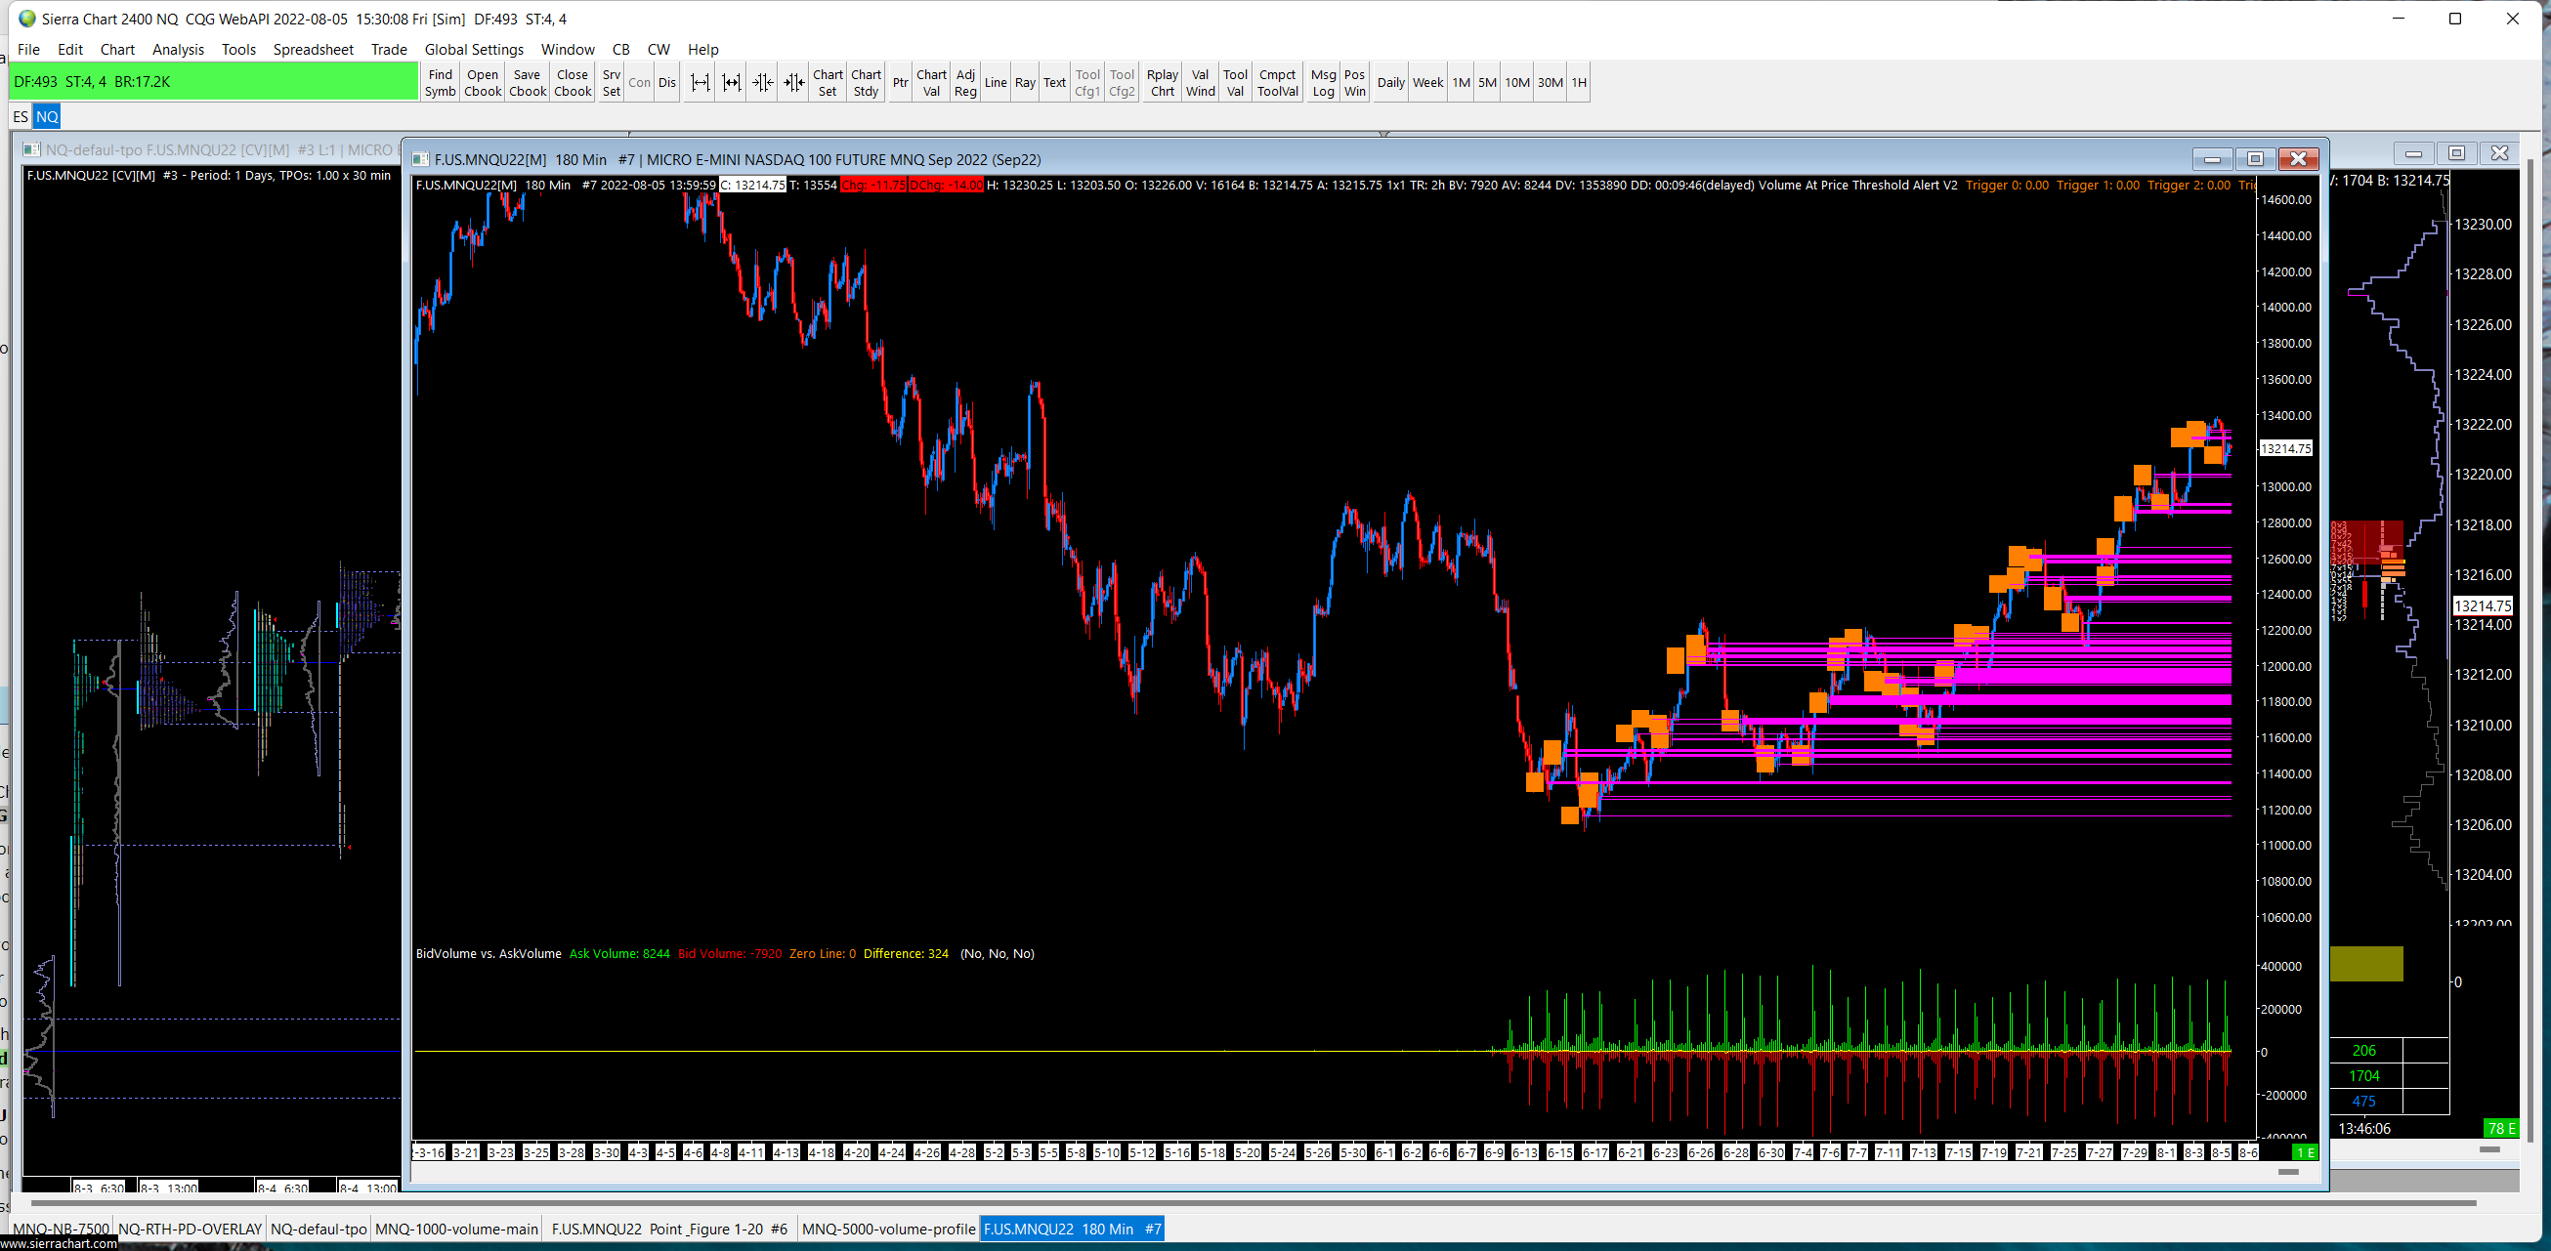Screen dimensions: 2551x1251
Task: Toggle the Chart Val values tool
Action: (x=931, y=83)
